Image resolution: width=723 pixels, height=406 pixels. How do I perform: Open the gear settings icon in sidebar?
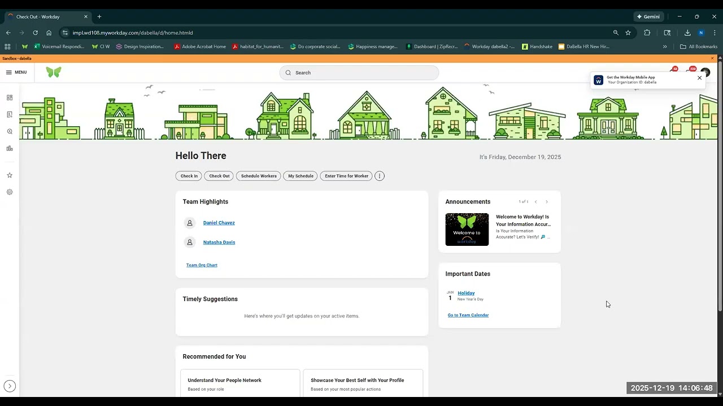click(10, 192)
